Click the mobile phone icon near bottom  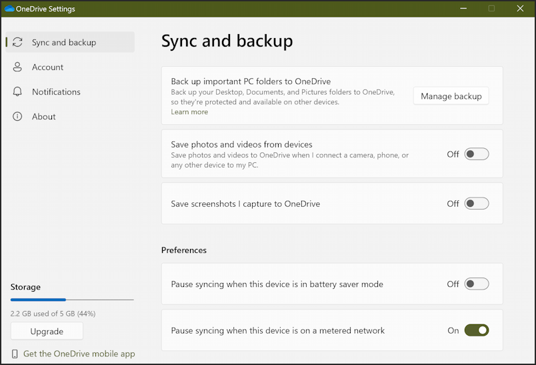pos(15,354)
